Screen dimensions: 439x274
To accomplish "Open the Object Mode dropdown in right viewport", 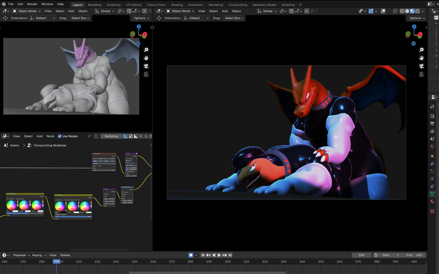I will point(180,11).
